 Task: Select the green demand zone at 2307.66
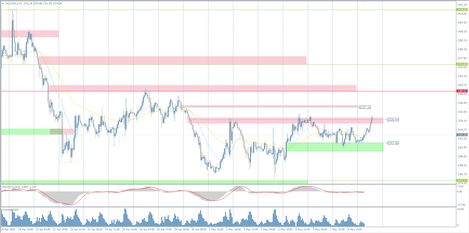point(334,147)
